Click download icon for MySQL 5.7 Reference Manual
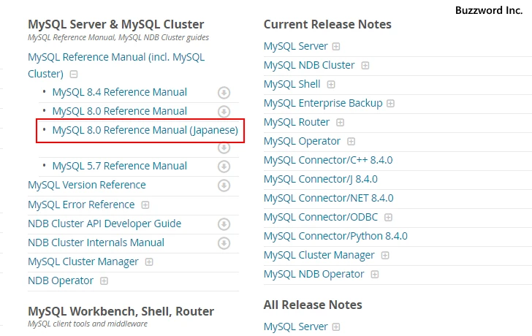The width and height of the screenshot is (532, 336). [x=224, y=167]
